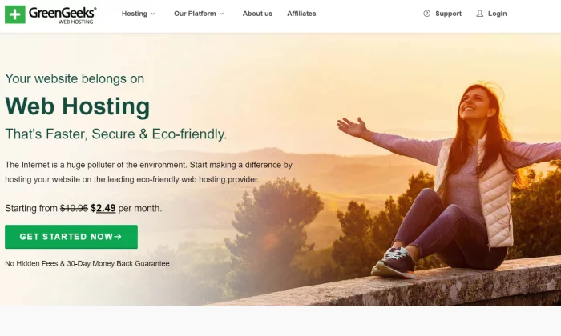Expand the Our Platform dropdown chevron
The width and height of the screenshot is (561, 336).
(221, 14)
